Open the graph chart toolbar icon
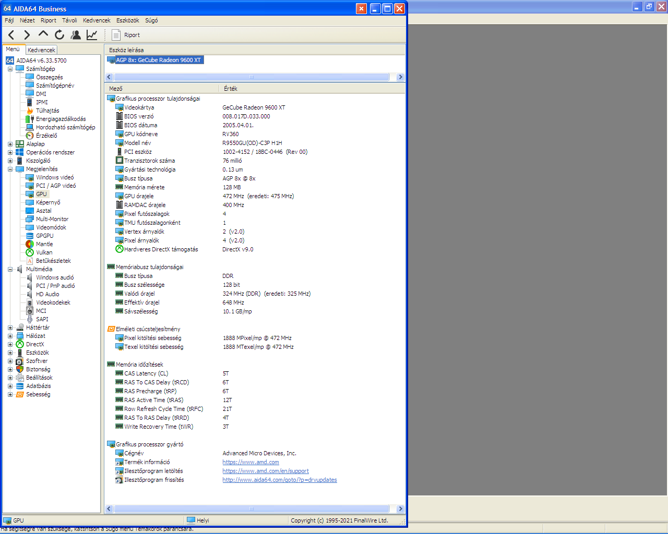 point(92,35)
